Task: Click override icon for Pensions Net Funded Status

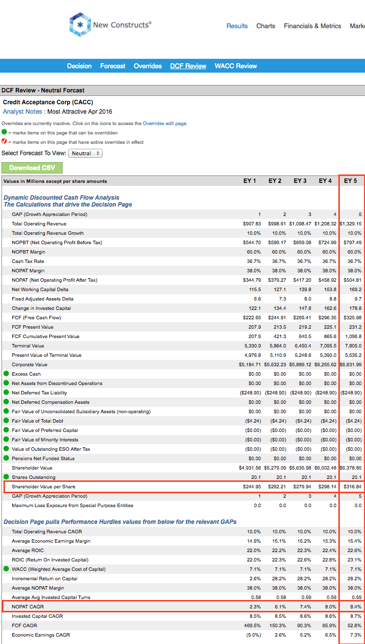Action: tap(6, 458)
